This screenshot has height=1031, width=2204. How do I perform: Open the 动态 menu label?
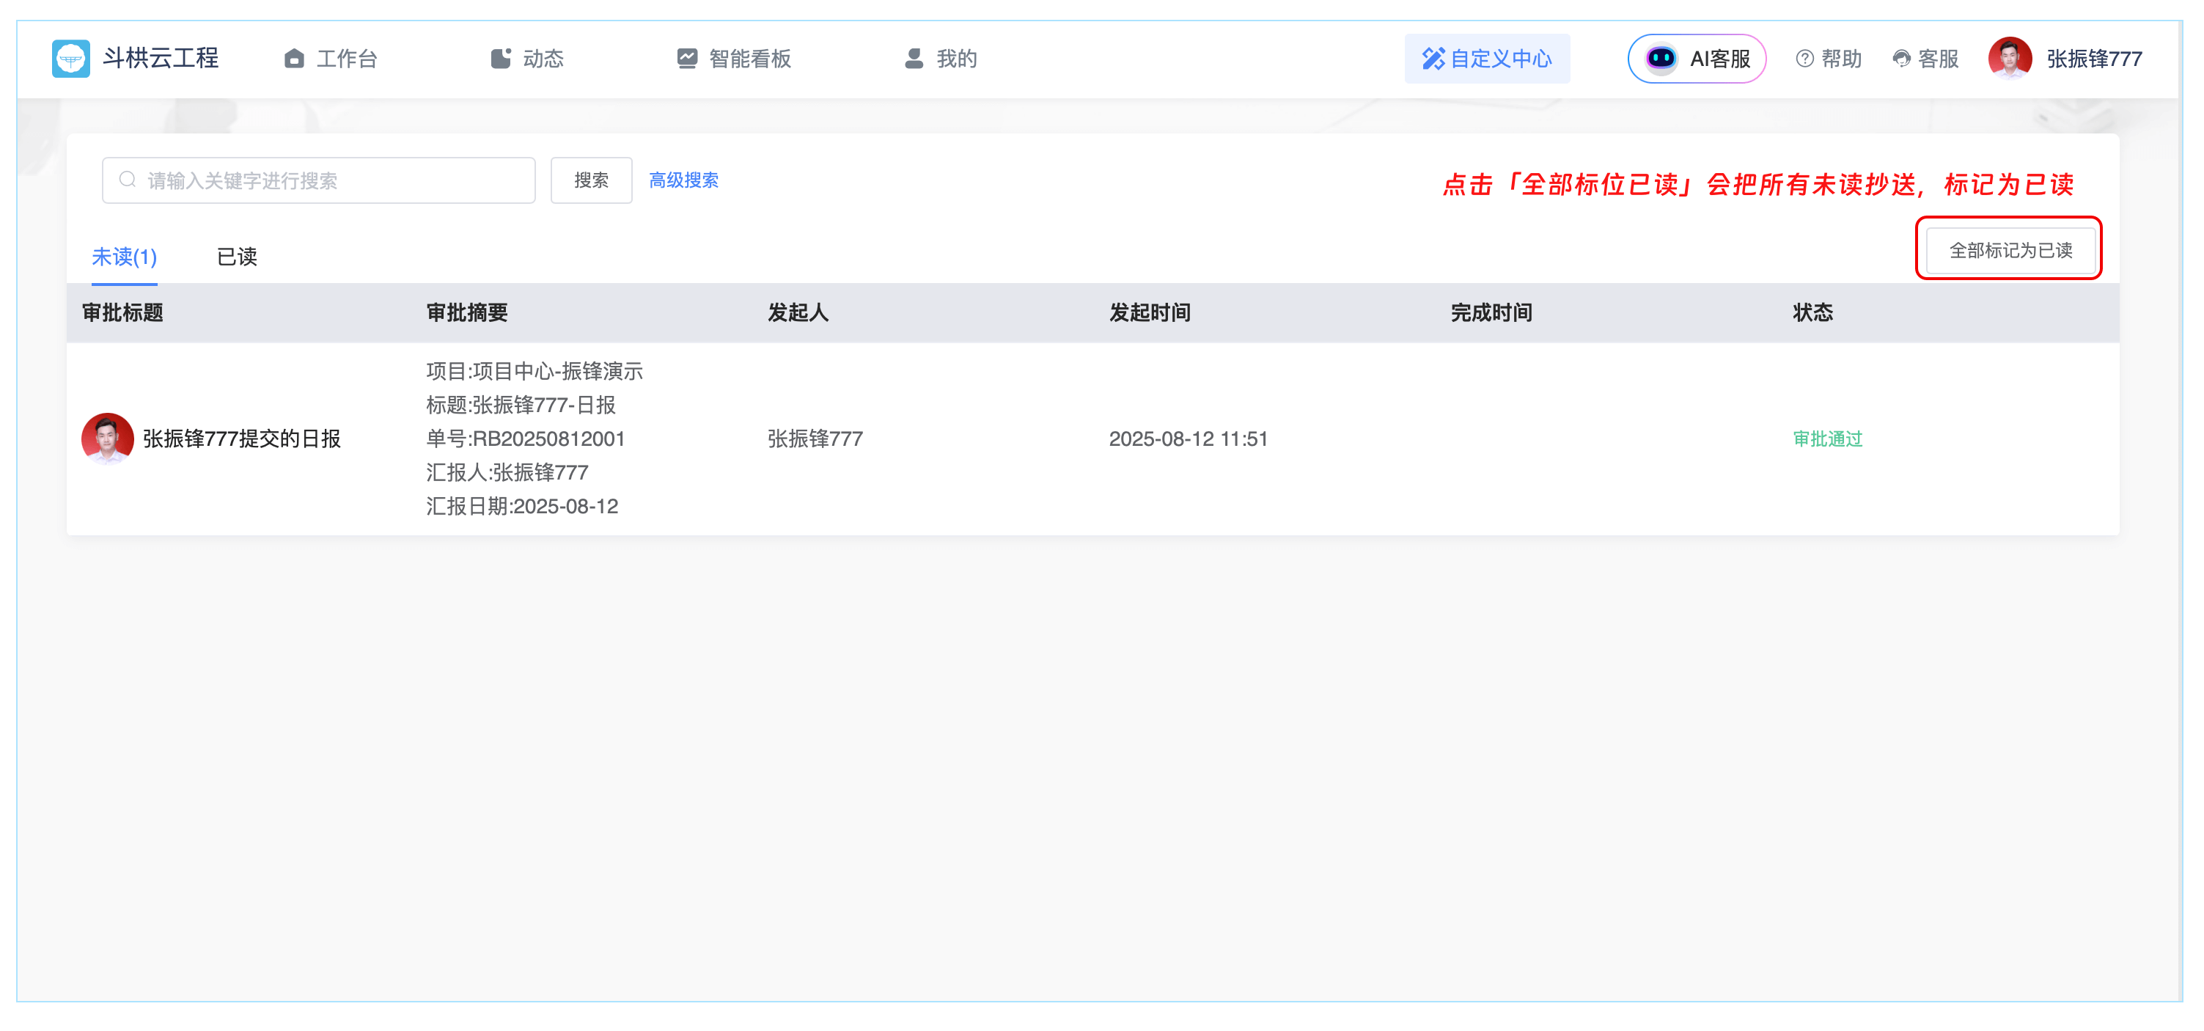(x=543, y=58)
